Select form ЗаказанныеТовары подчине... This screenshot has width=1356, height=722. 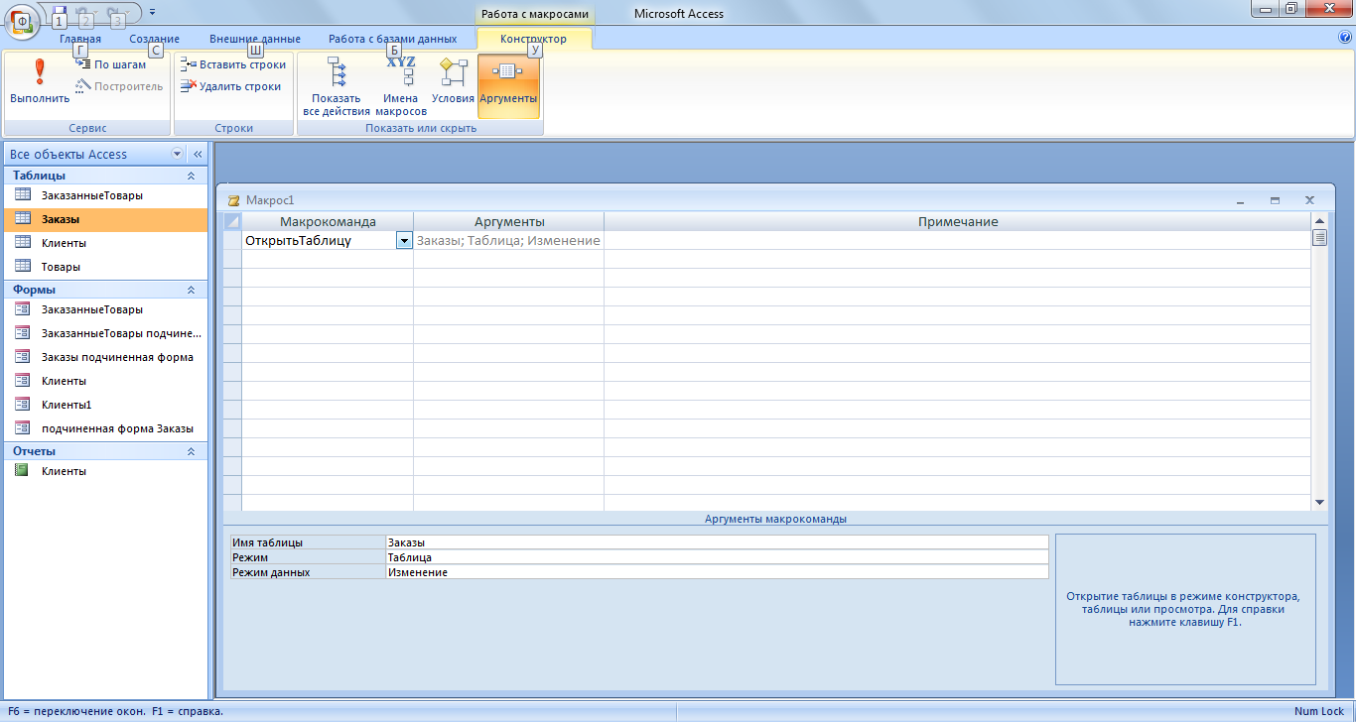click(105, 333)
